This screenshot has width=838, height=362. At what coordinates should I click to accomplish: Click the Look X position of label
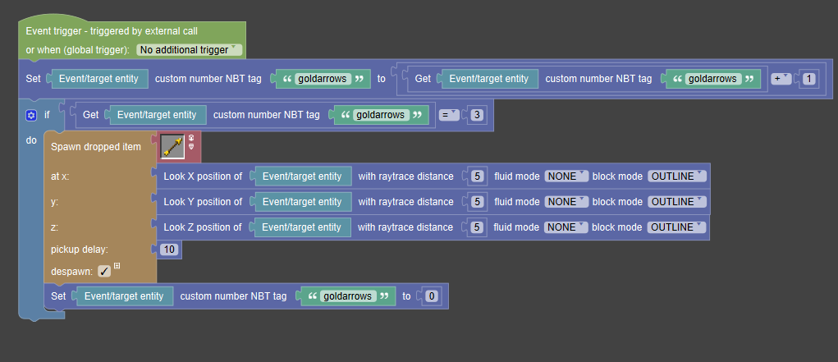click(x=203, y=176)
